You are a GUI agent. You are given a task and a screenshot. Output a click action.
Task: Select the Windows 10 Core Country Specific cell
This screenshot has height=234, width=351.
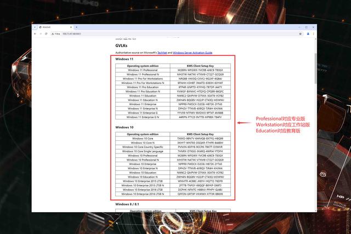(143, 147)
